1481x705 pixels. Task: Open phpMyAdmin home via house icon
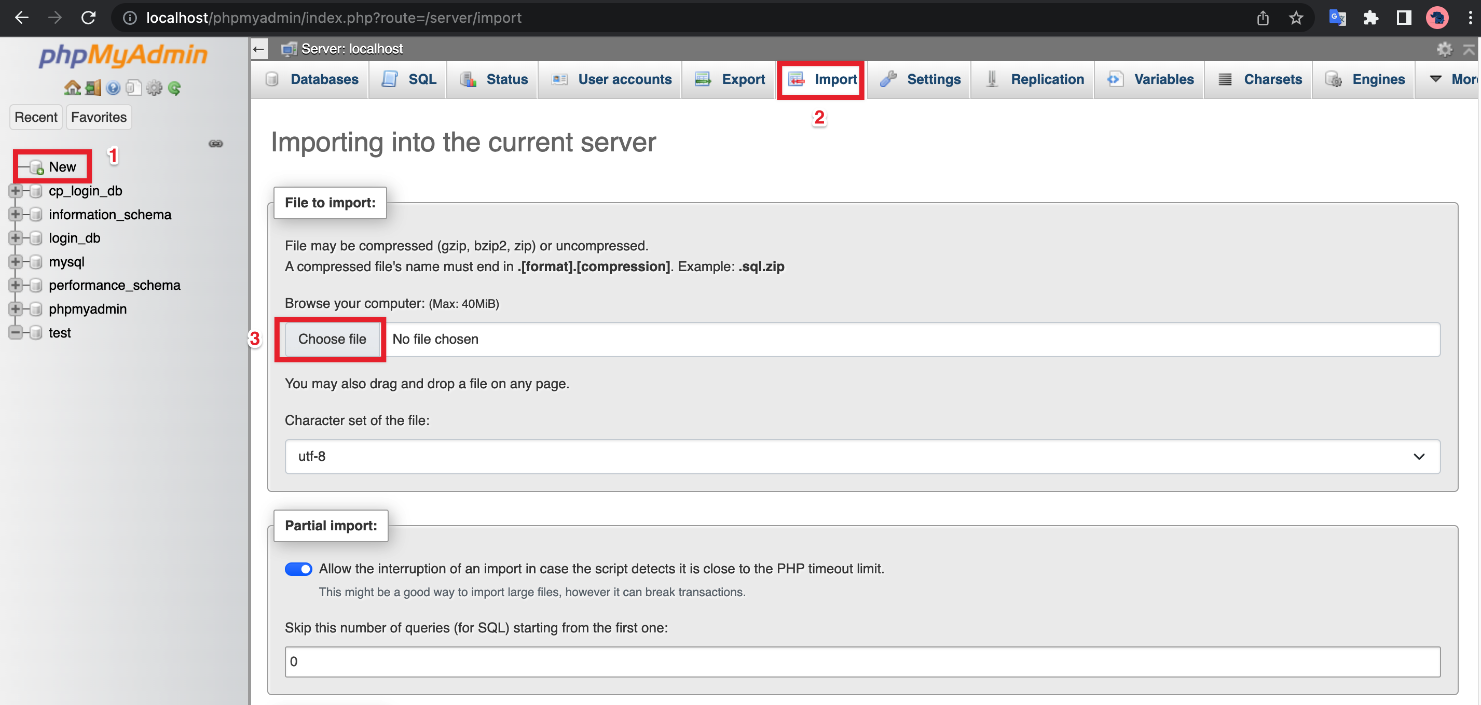[x=72, y=88]
